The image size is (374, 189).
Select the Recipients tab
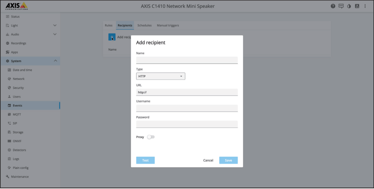coord(125,25)
